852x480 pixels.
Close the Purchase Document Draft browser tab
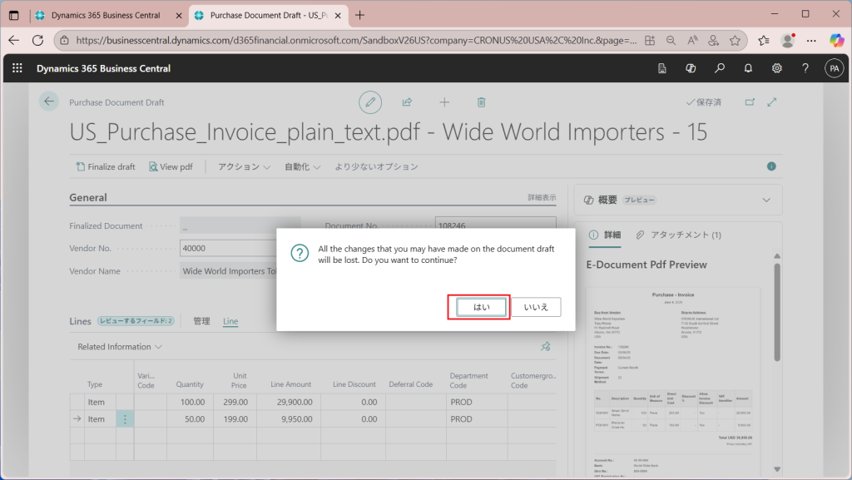(x=338, y=16)
